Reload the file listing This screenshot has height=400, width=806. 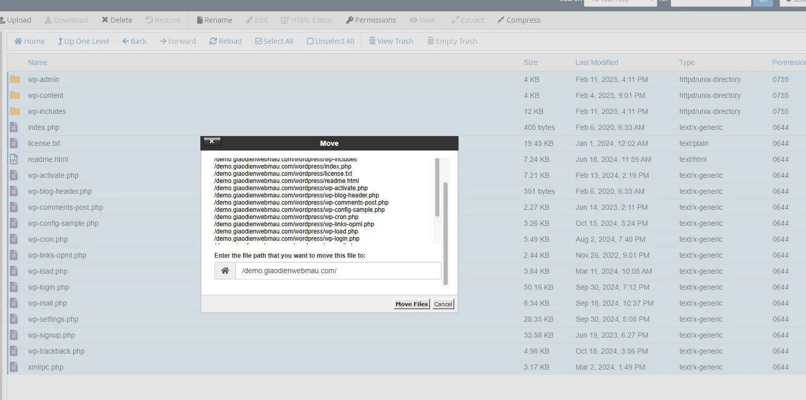(x=225, y=41)
